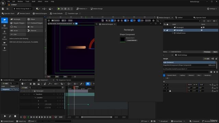Toggle the lock in Details panel header
Image resolution: width=219 pixels, height=123 pixels.
[216, 59]
